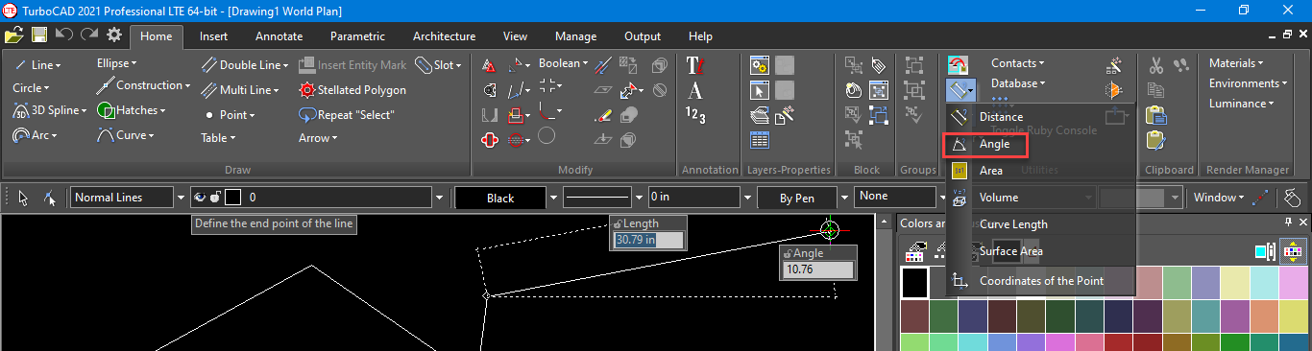Select the scissors Cut icon
1312x351 pixels.
[x=1156, y=65]
